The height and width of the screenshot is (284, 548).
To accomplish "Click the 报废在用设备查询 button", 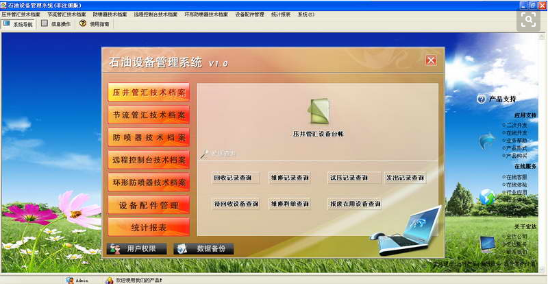I will pyautogui.click(x=354, y=204).
